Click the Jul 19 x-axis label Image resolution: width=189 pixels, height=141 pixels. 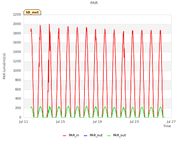click(x=97, y=122)
